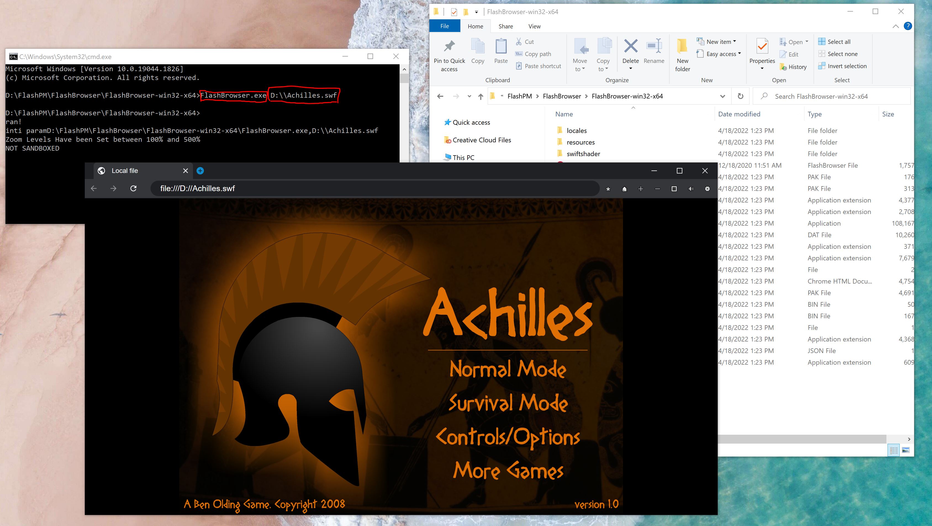Image resolution: width=932 pixels, height=526 pixels.
Task: Switch to the Home ribbon tab
Action: point(475,26)
